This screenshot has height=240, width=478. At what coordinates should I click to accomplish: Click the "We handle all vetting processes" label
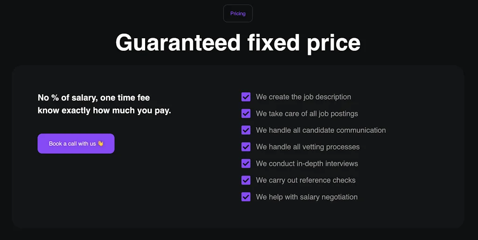(x=308, y=147)
